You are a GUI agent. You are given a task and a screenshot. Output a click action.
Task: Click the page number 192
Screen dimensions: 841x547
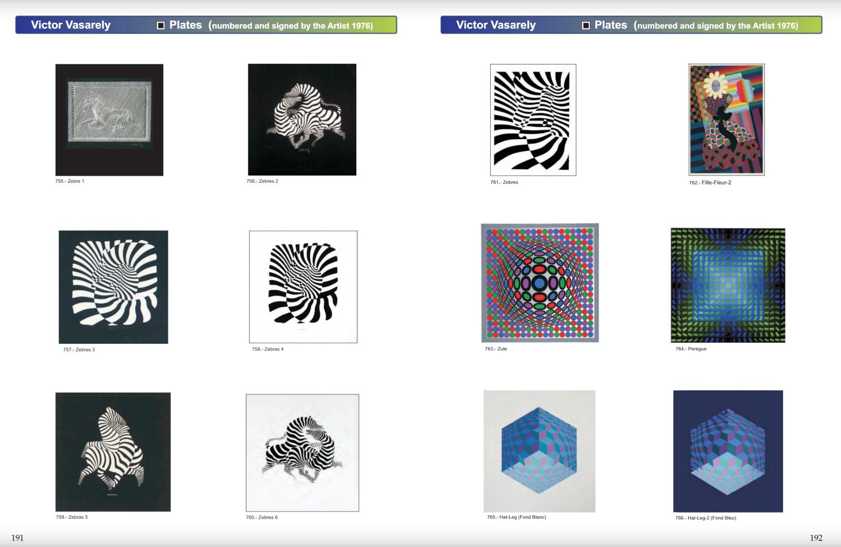pos(816,538)
